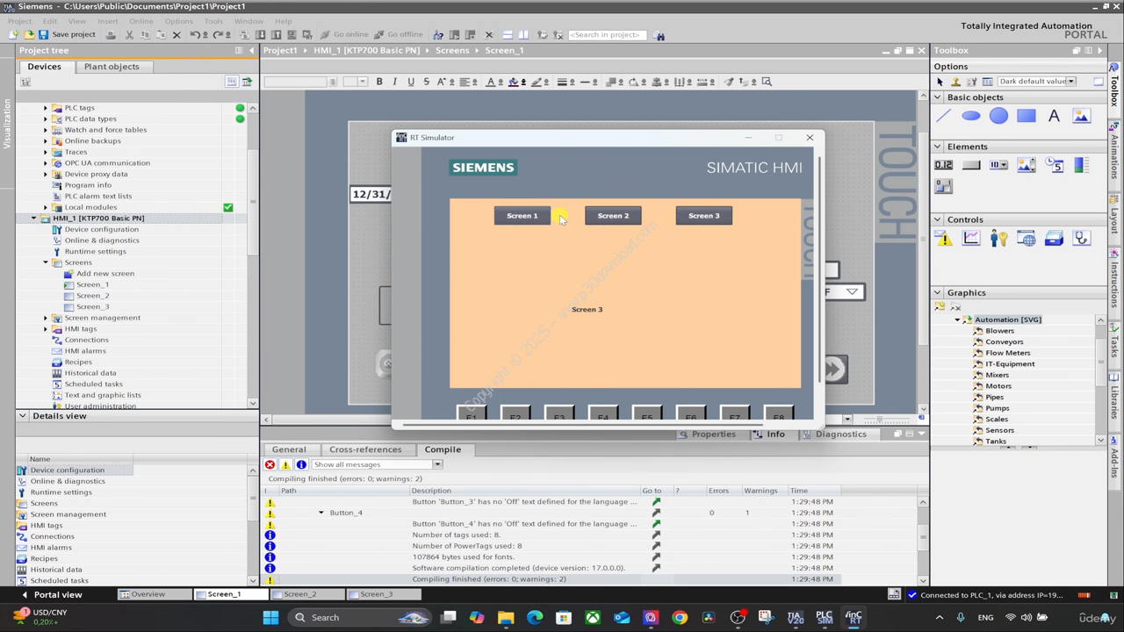Click the font color A swatch
The height and width of the screenshot is (632, 1124).
pos(491,82)
